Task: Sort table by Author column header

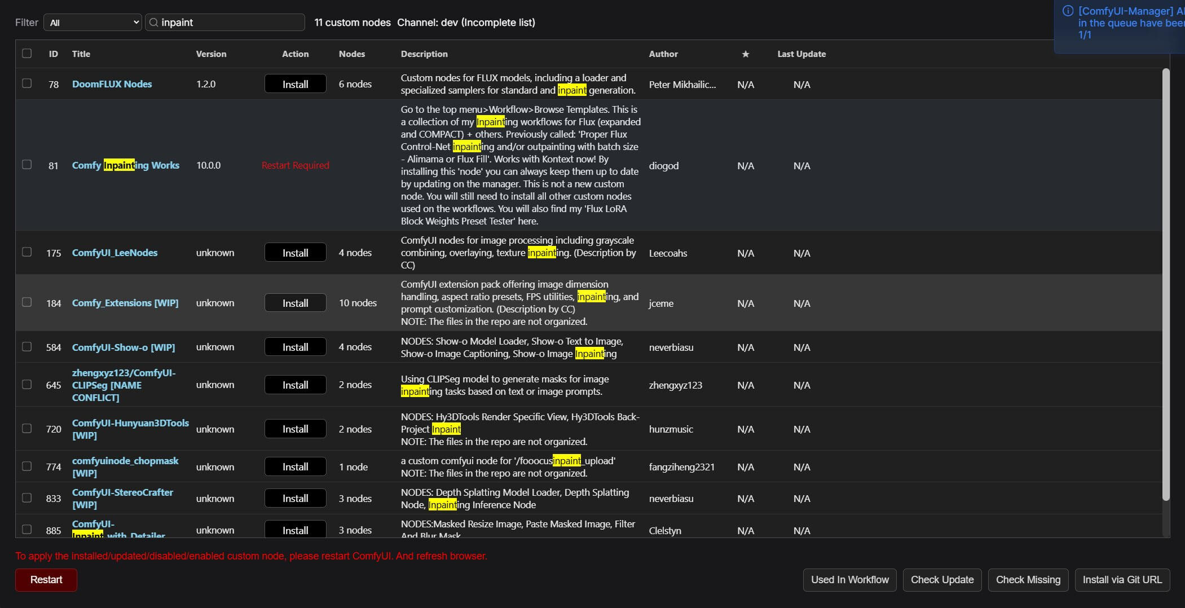Action: [663, 54]
